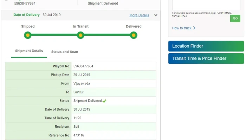Open the How to track link
The width and height of the screenshot is (246, 140).
click(x=182, y=28)
